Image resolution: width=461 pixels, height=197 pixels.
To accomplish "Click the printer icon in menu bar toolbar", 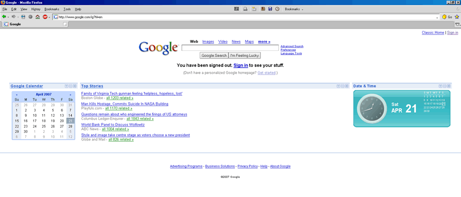I will tap(245, 9).
